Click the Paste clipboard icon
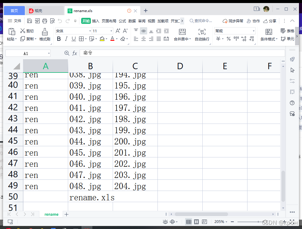302x229 pixels. [12, 31]
